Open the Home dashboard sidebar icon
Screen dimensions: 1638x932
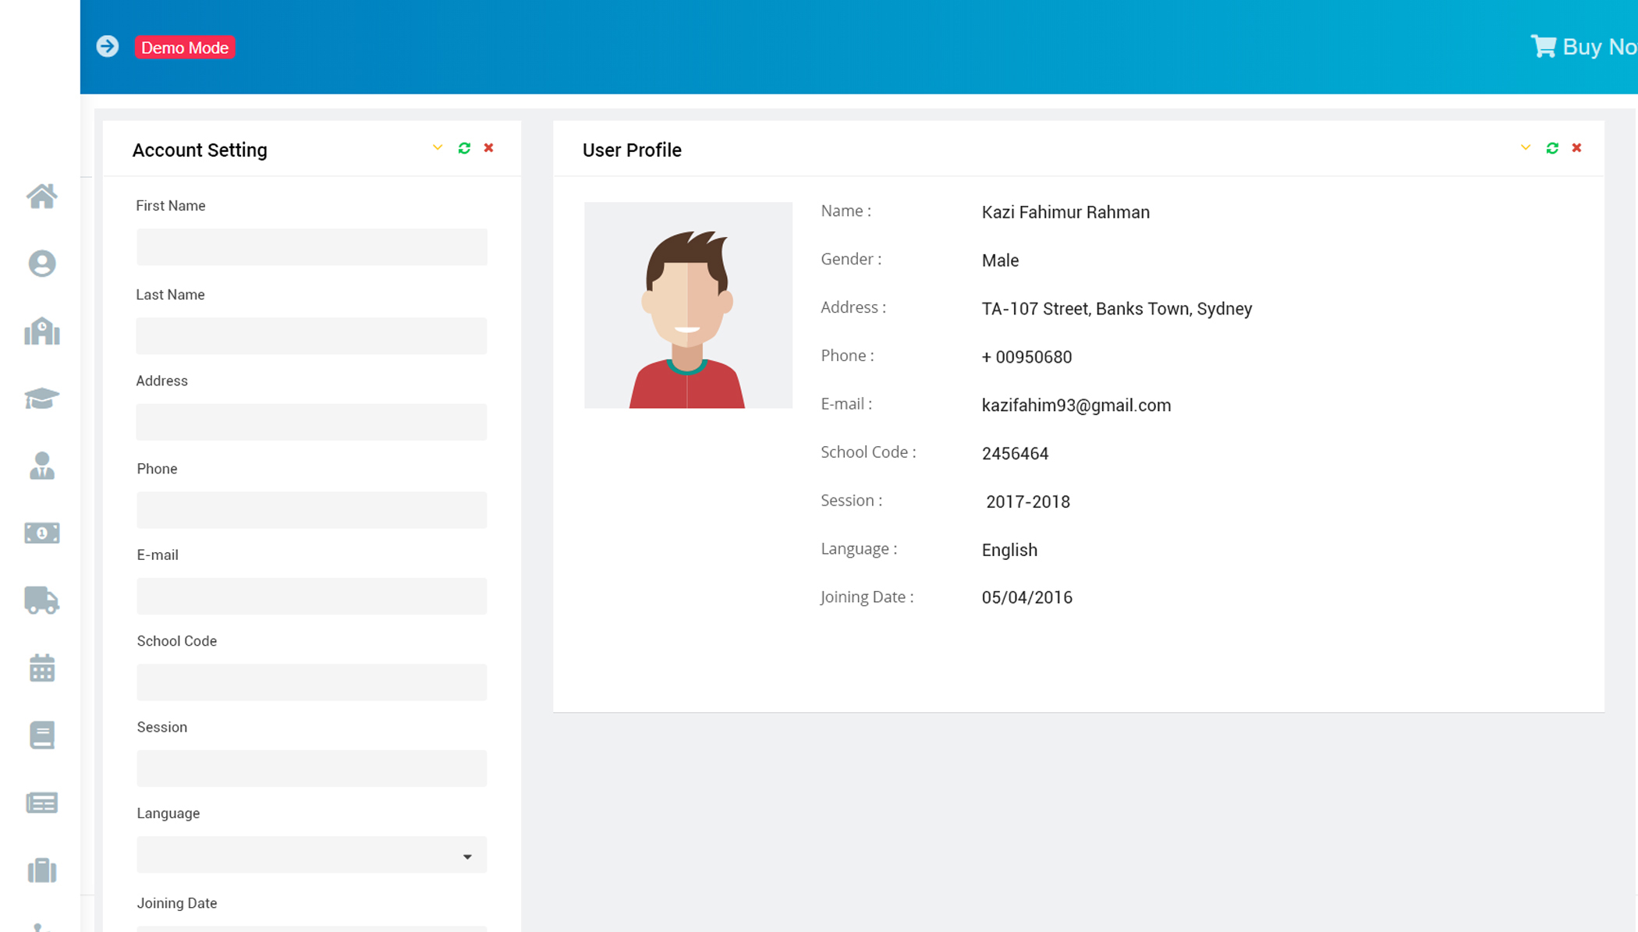[x=42, y=196]
